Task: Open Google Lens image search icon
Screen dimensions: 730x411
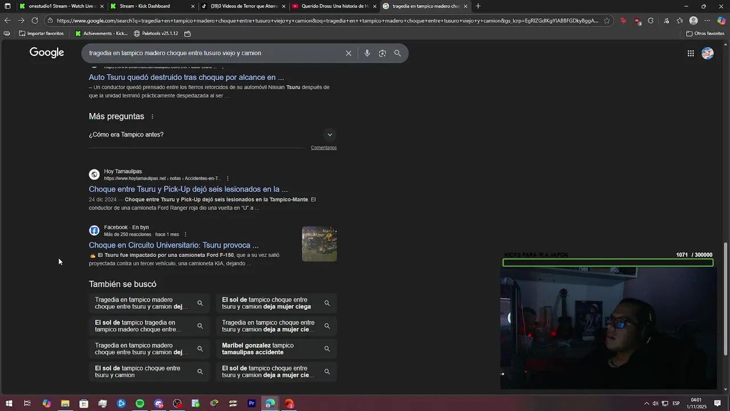Action: point(382,53)
